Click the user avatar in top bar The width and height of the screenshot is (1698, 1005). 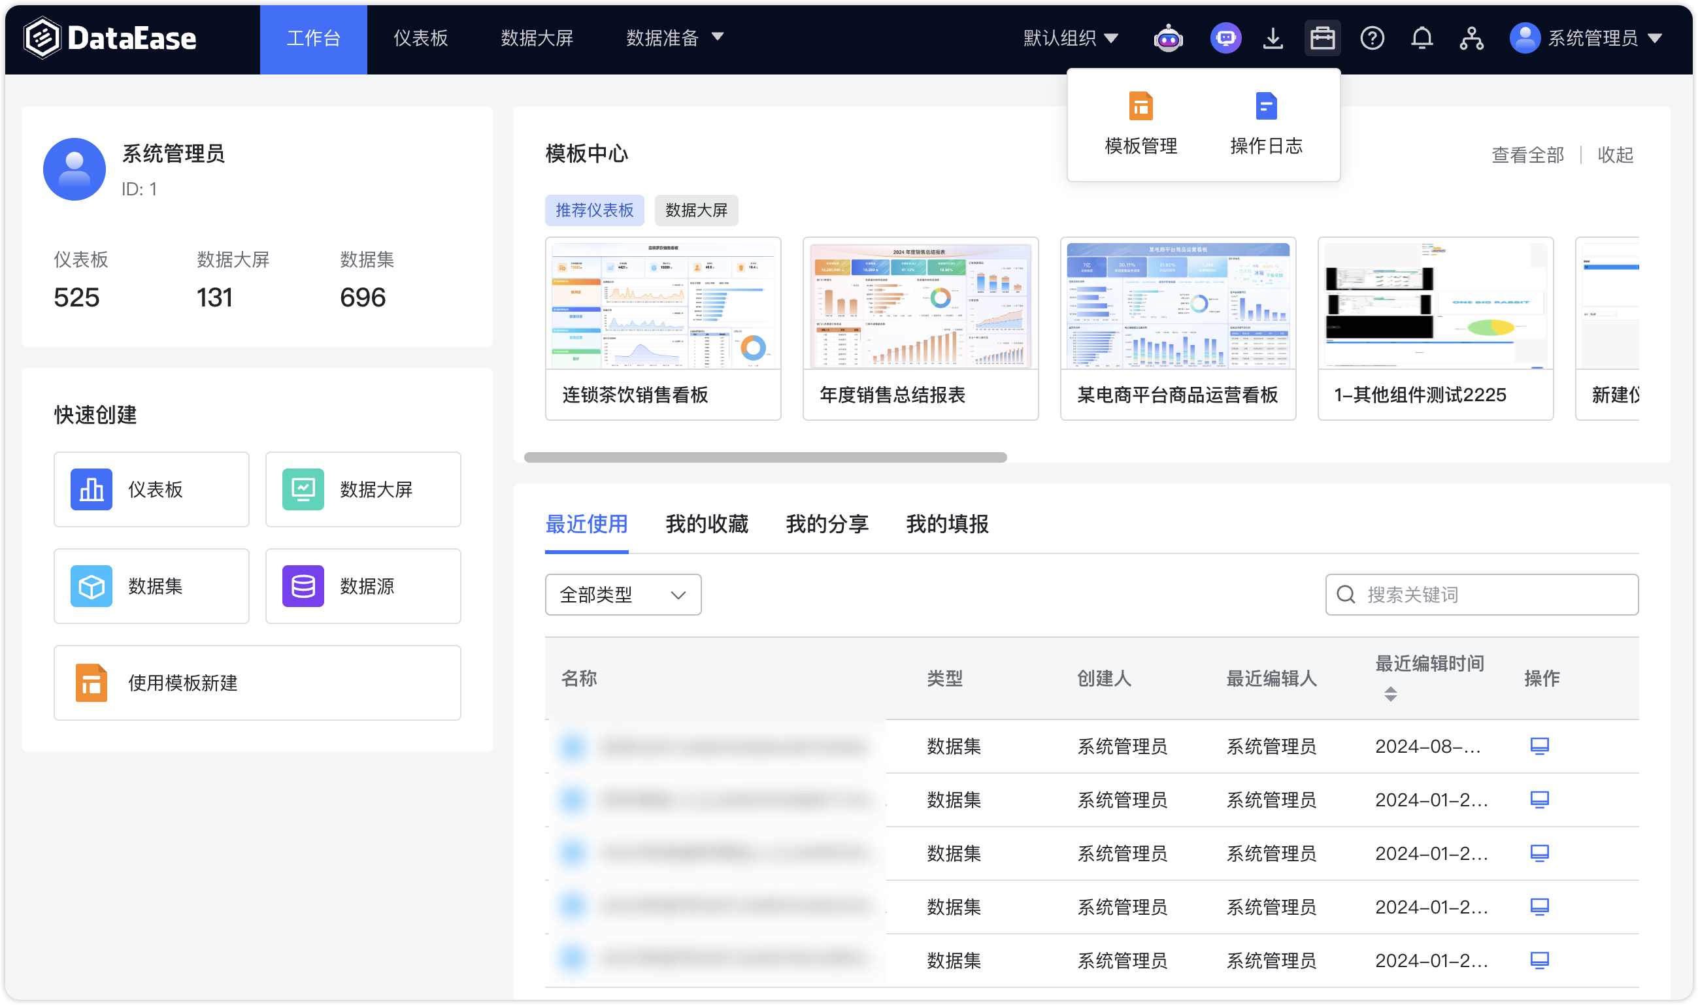tap(1525, 38)
